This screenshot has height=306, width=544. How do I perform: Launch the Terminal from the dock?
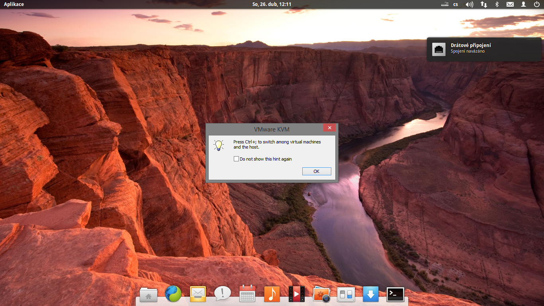pyautogui.click(x=395, y=294)
